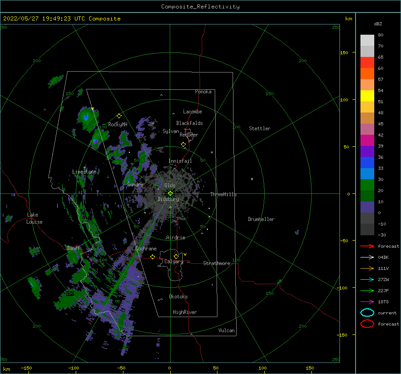The width and height of the screenshot is (401, 374).
Task: Click the magenta 39 dBZ color swatch
Action: (367, 141)
